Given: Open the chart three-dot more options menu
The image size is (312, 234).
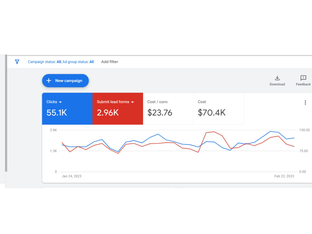Looking at the screenshot, I should click(305, 102).
